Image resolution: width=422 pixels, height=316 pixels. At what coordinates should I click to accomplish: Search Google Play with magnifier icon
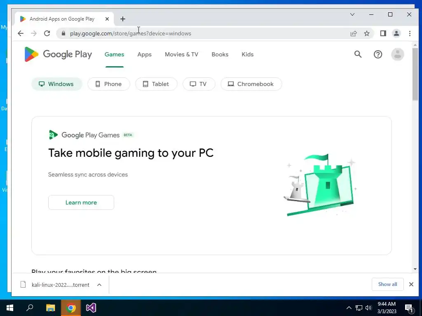(x=358, y=54)
